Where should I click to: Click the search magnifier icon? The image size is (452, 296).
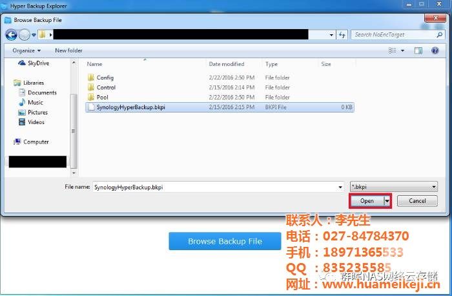[x=439, y=35]
